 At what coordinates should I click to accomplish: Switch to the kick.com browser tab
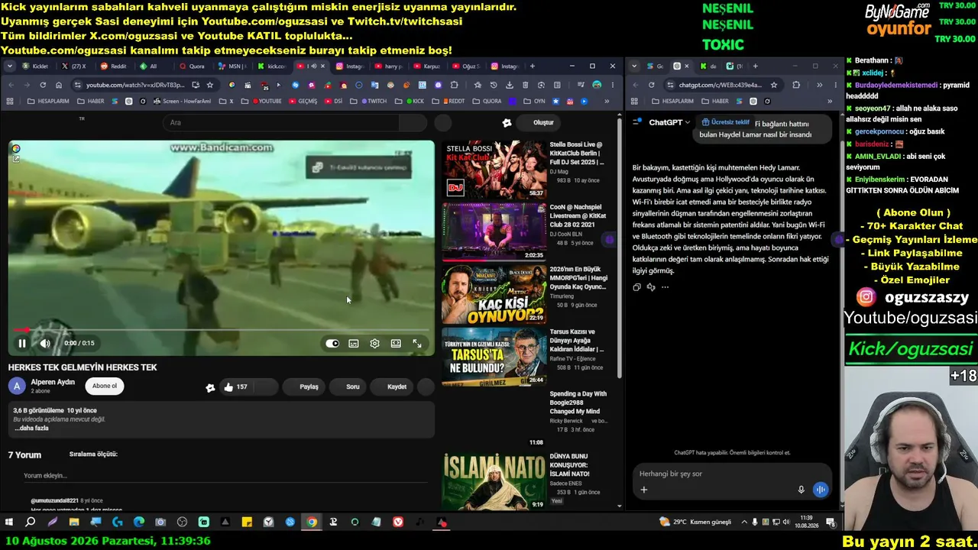click(x=272, y=66)
